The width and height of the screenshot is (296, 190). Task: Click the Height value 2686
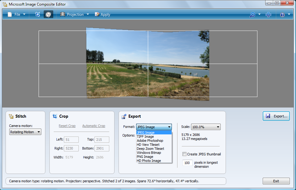(x=100, y=157)
